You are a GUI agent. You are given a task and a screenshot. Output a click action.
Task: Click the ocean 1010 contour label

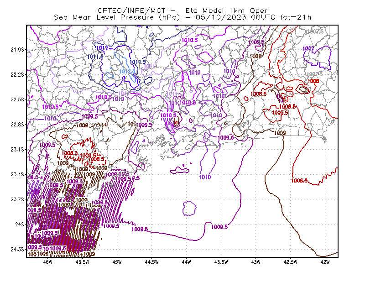point(205,177)
